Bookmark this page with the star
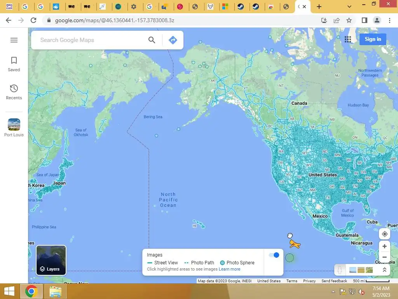The image size is (398, 299). pos(349,20)
